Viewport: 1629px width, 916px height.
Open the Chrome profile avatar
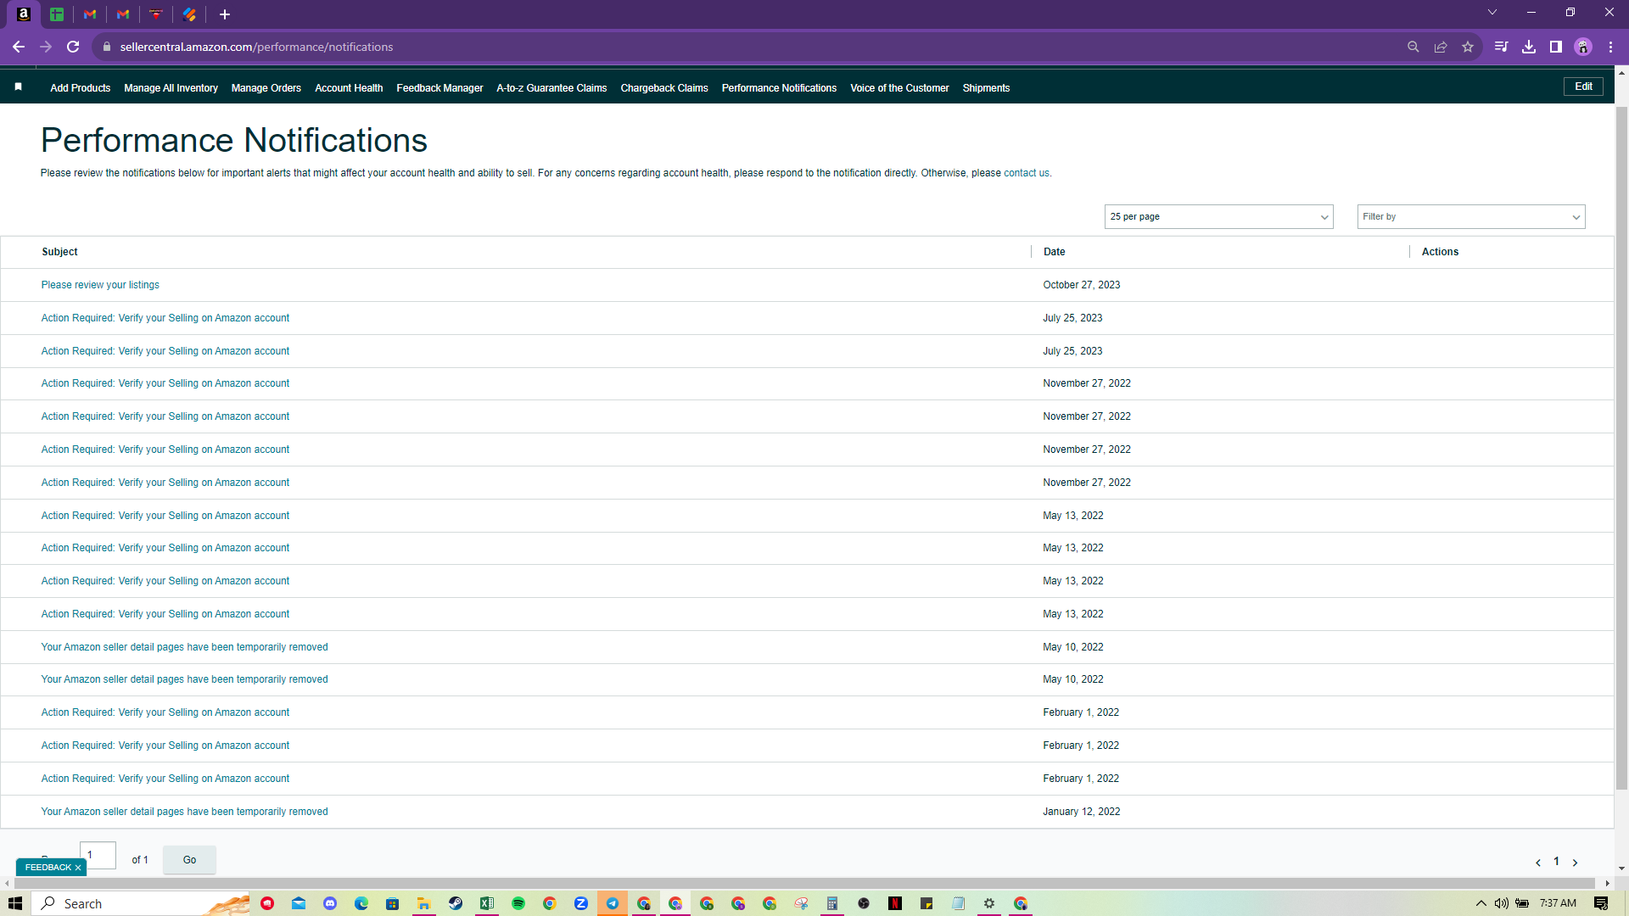click(x=1583, y=47)
